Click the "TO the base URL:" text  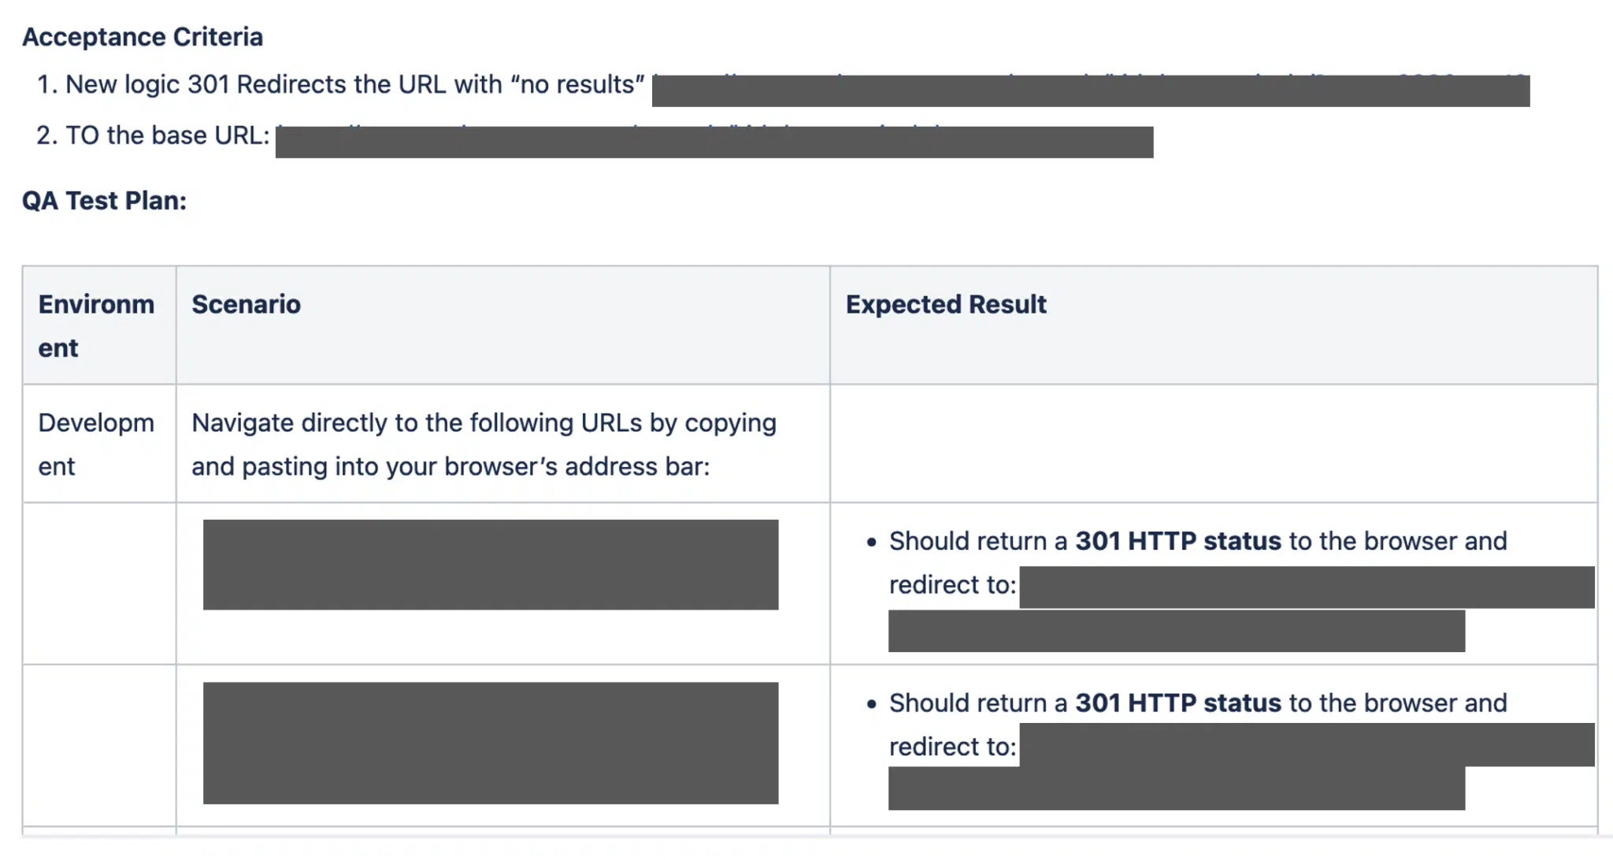[x=167, y=135]
